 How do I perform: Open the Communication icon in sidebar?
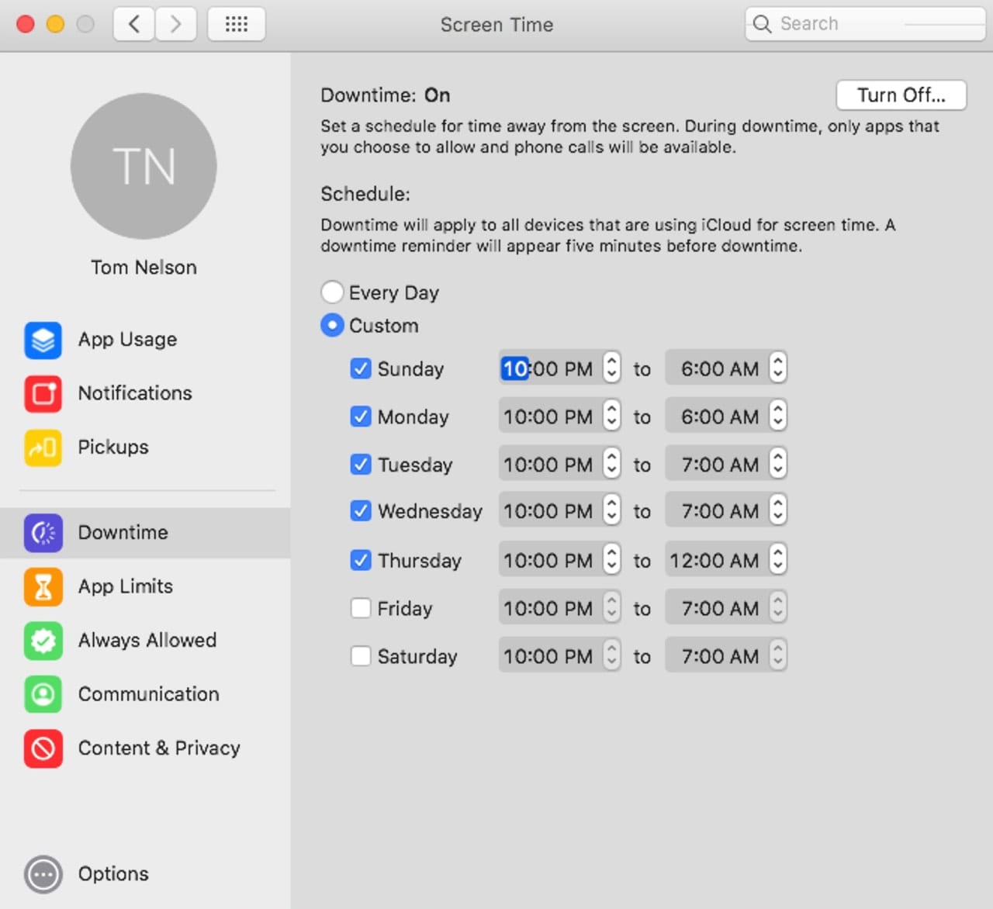pos(43,694)
